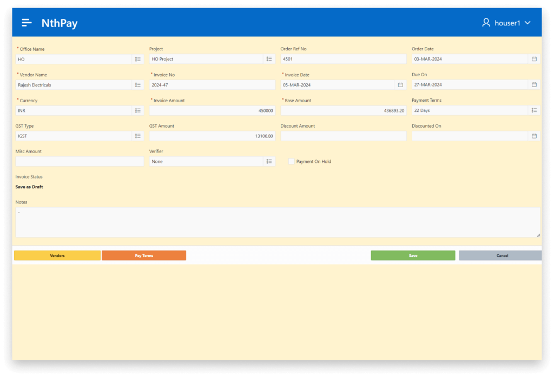
Task: Open the Due On calendar picker
Action: pyautogui.click(x=534, y=85)
